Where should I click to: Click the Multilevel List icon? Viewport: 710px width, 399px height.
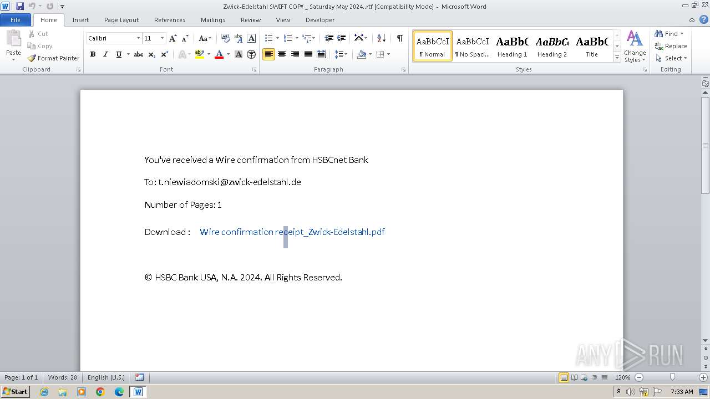coord(307,38)
